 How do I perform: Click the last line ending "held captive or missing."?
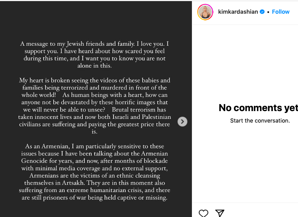coord(95,198)
